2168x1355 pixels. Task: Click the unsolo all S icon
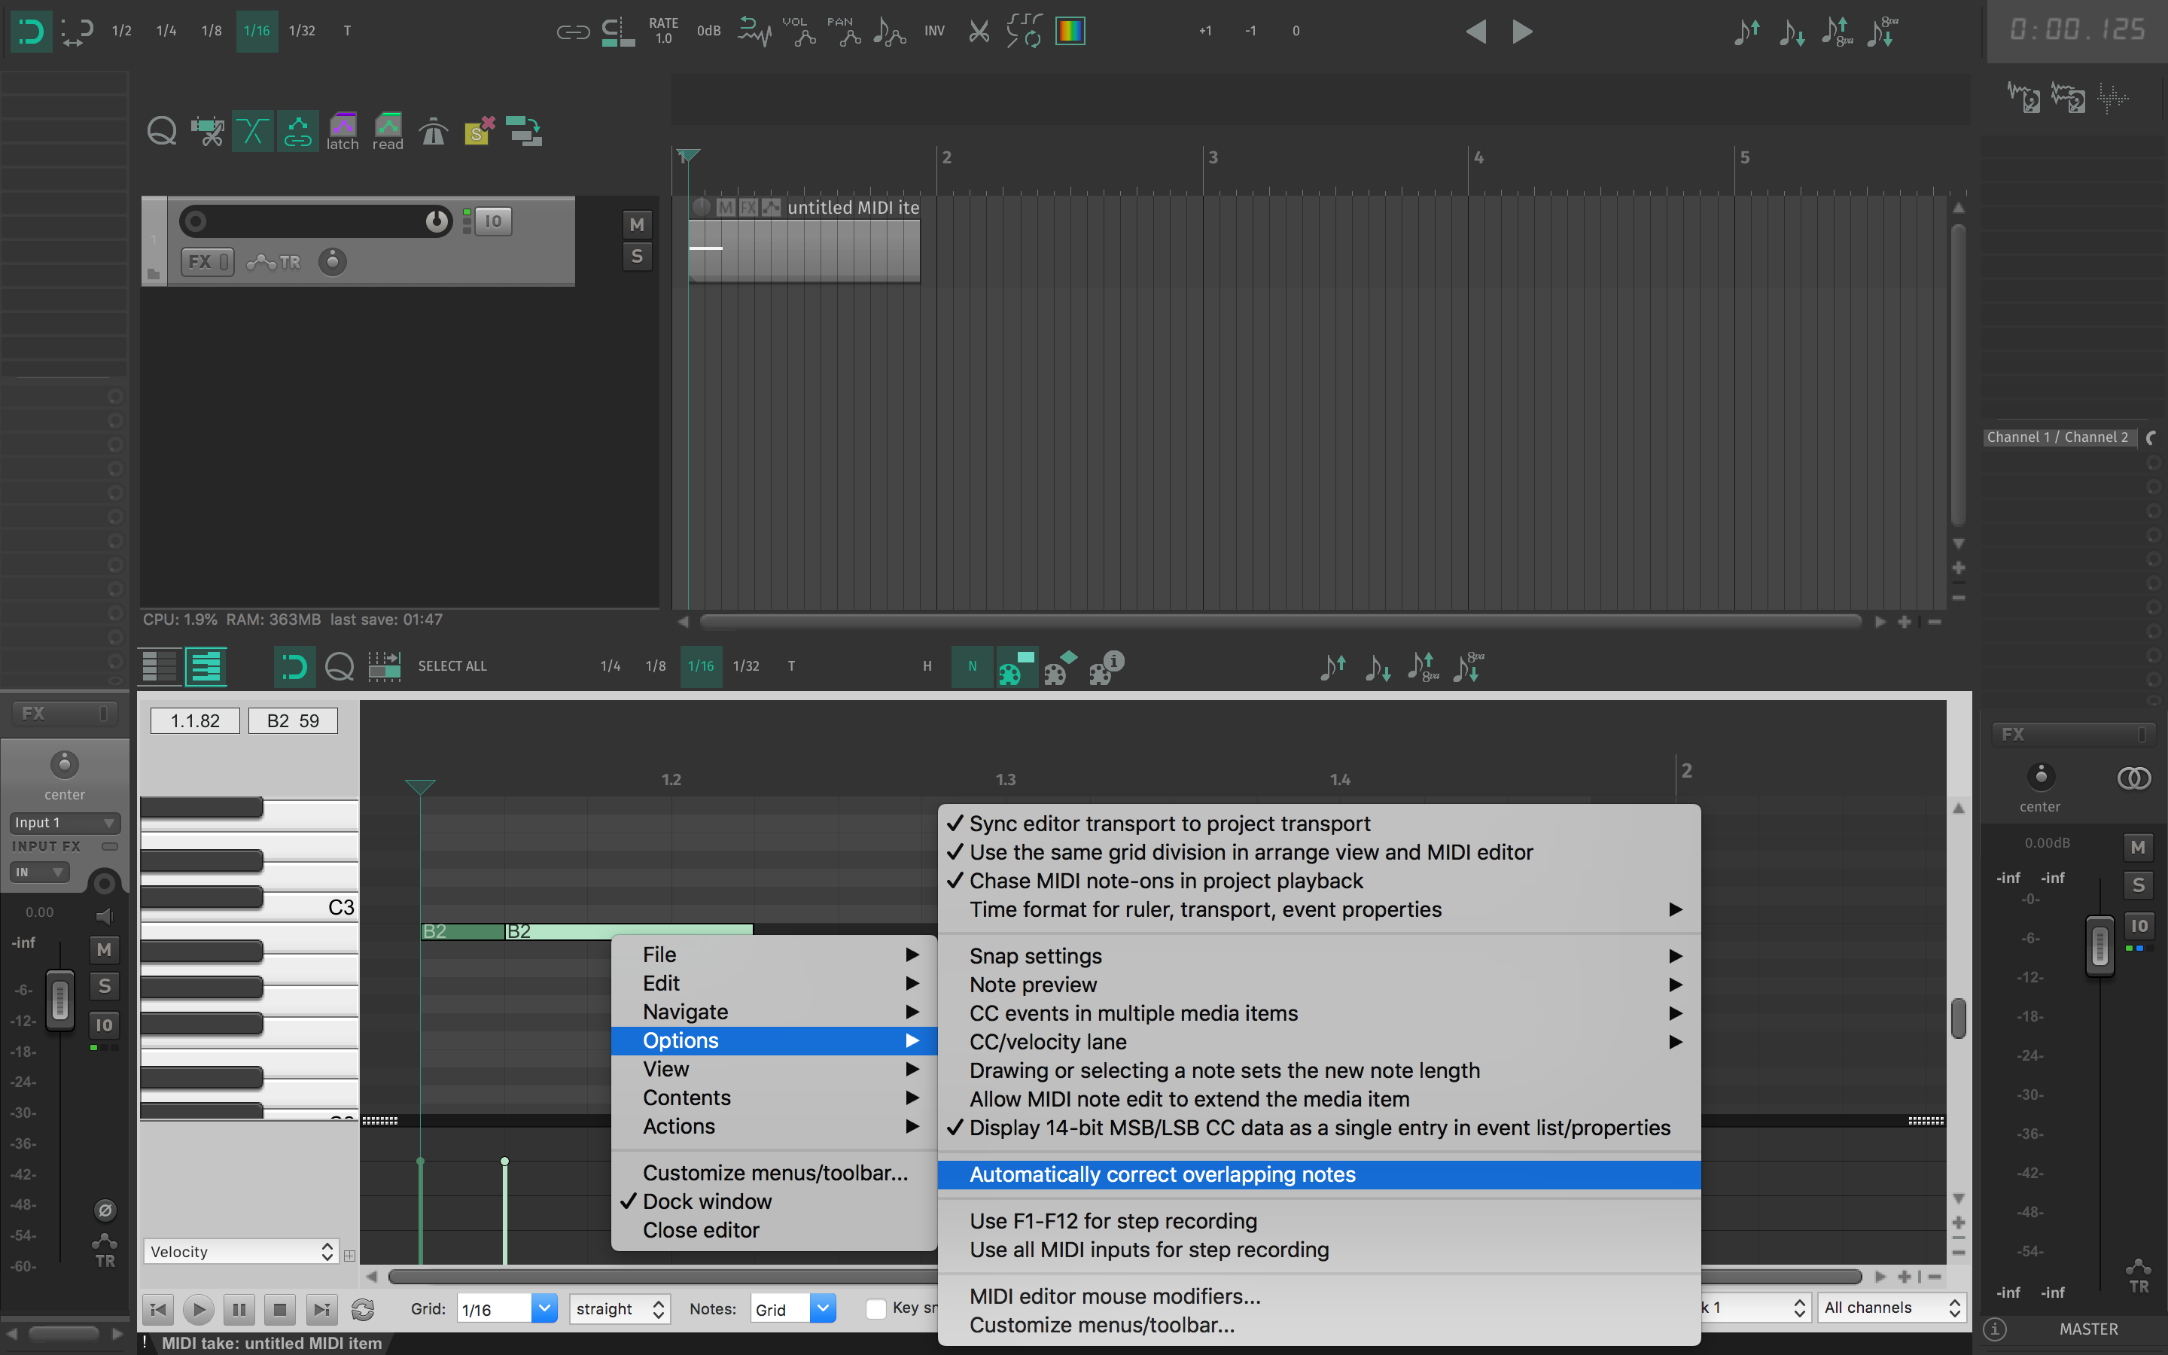480,132
